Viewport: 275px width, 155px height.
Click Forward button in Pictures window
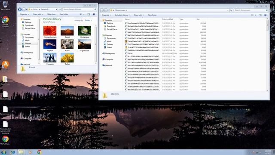[24, 9]
